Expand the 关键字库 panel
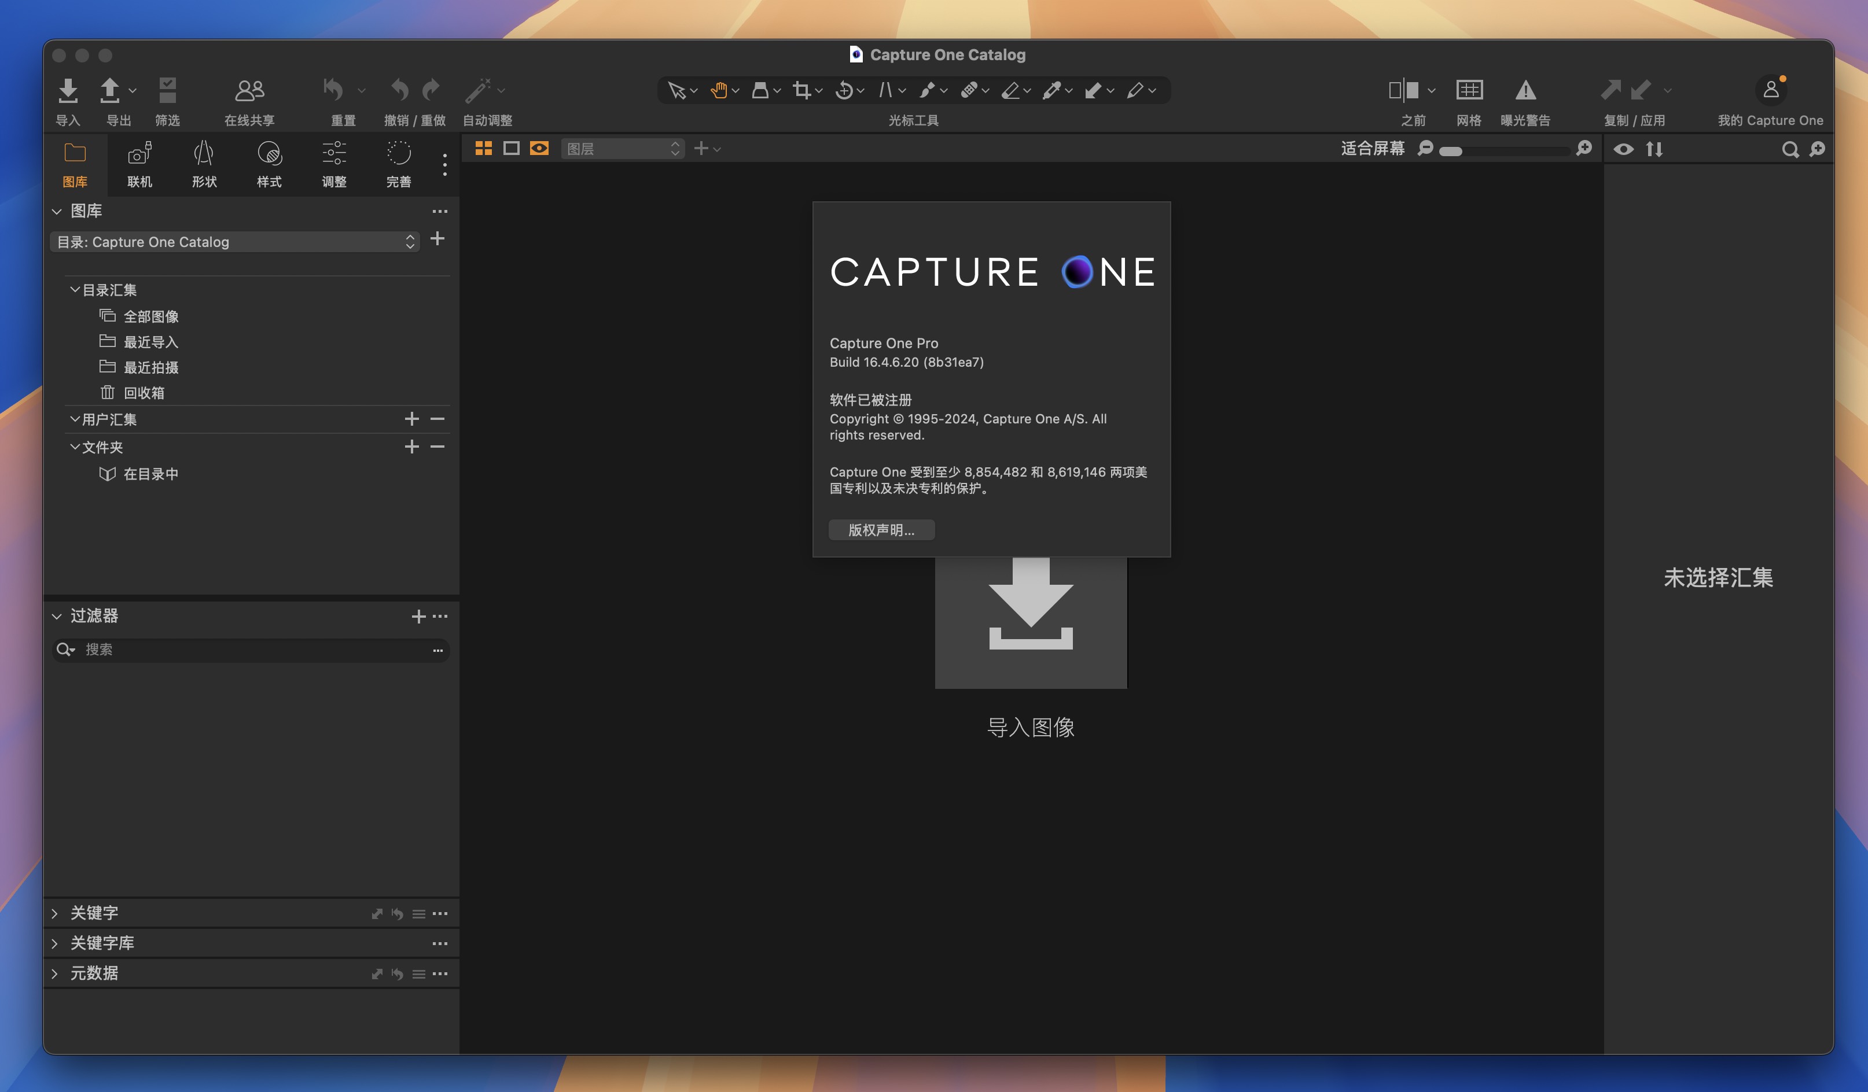 (54, 943)
